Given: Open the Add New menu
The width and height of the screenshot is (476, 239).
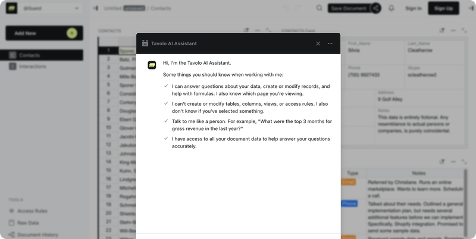Looking at the screenshot, I should point(36,33).
